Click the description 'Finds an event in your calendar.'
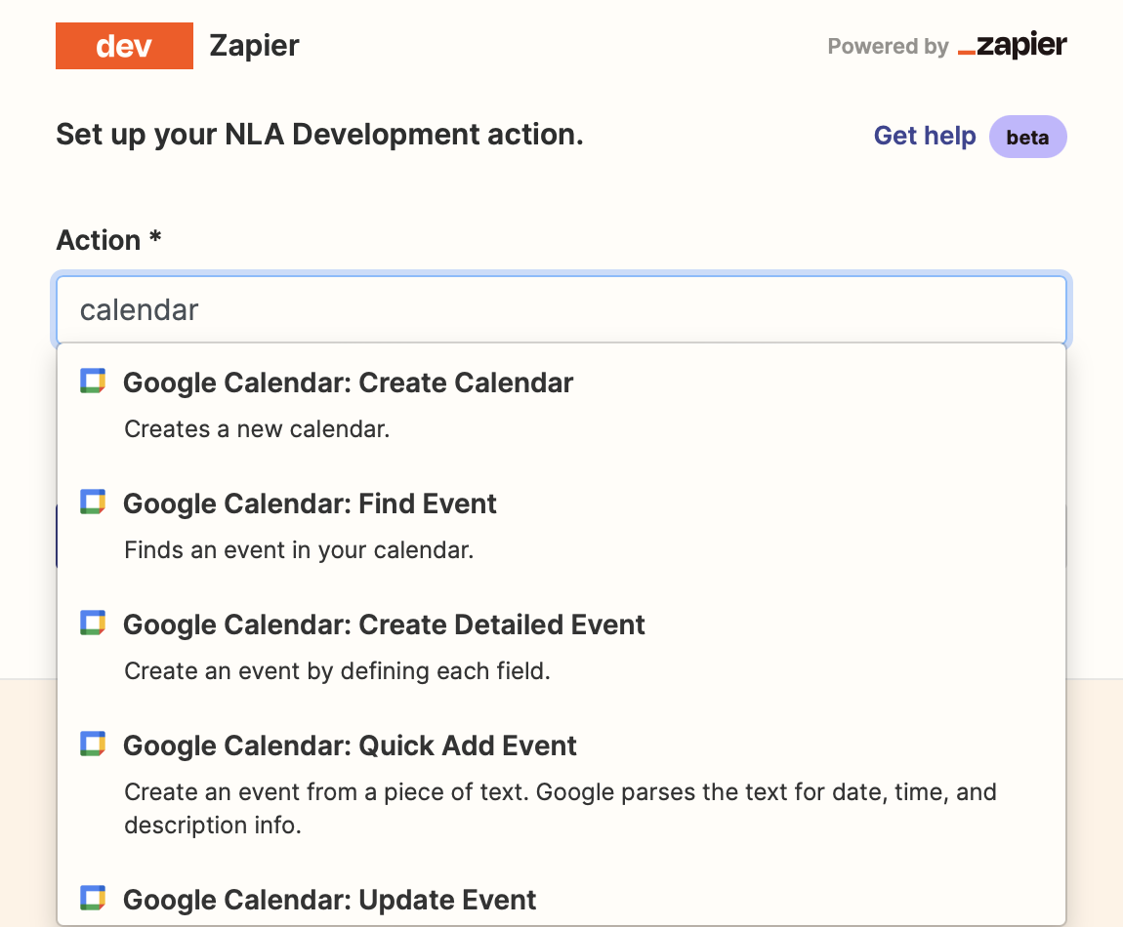 coord(299,549)
